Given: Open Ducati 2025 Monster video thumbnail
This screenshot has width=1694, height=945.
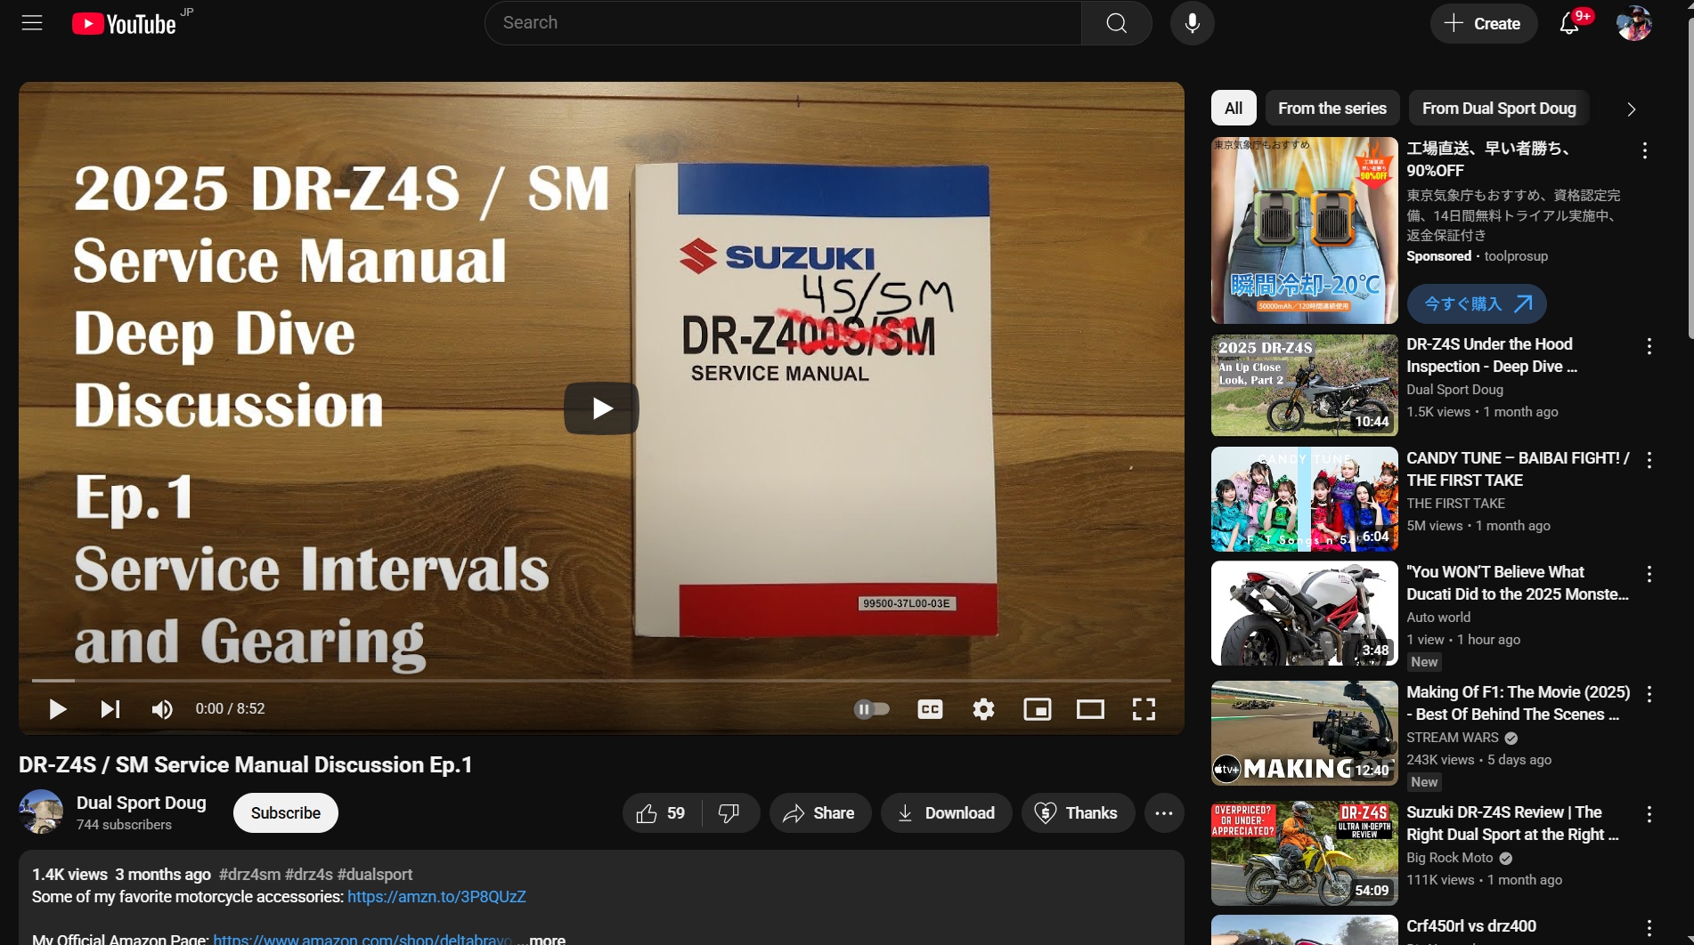Looking at the screenshot, I should 1304,613.
